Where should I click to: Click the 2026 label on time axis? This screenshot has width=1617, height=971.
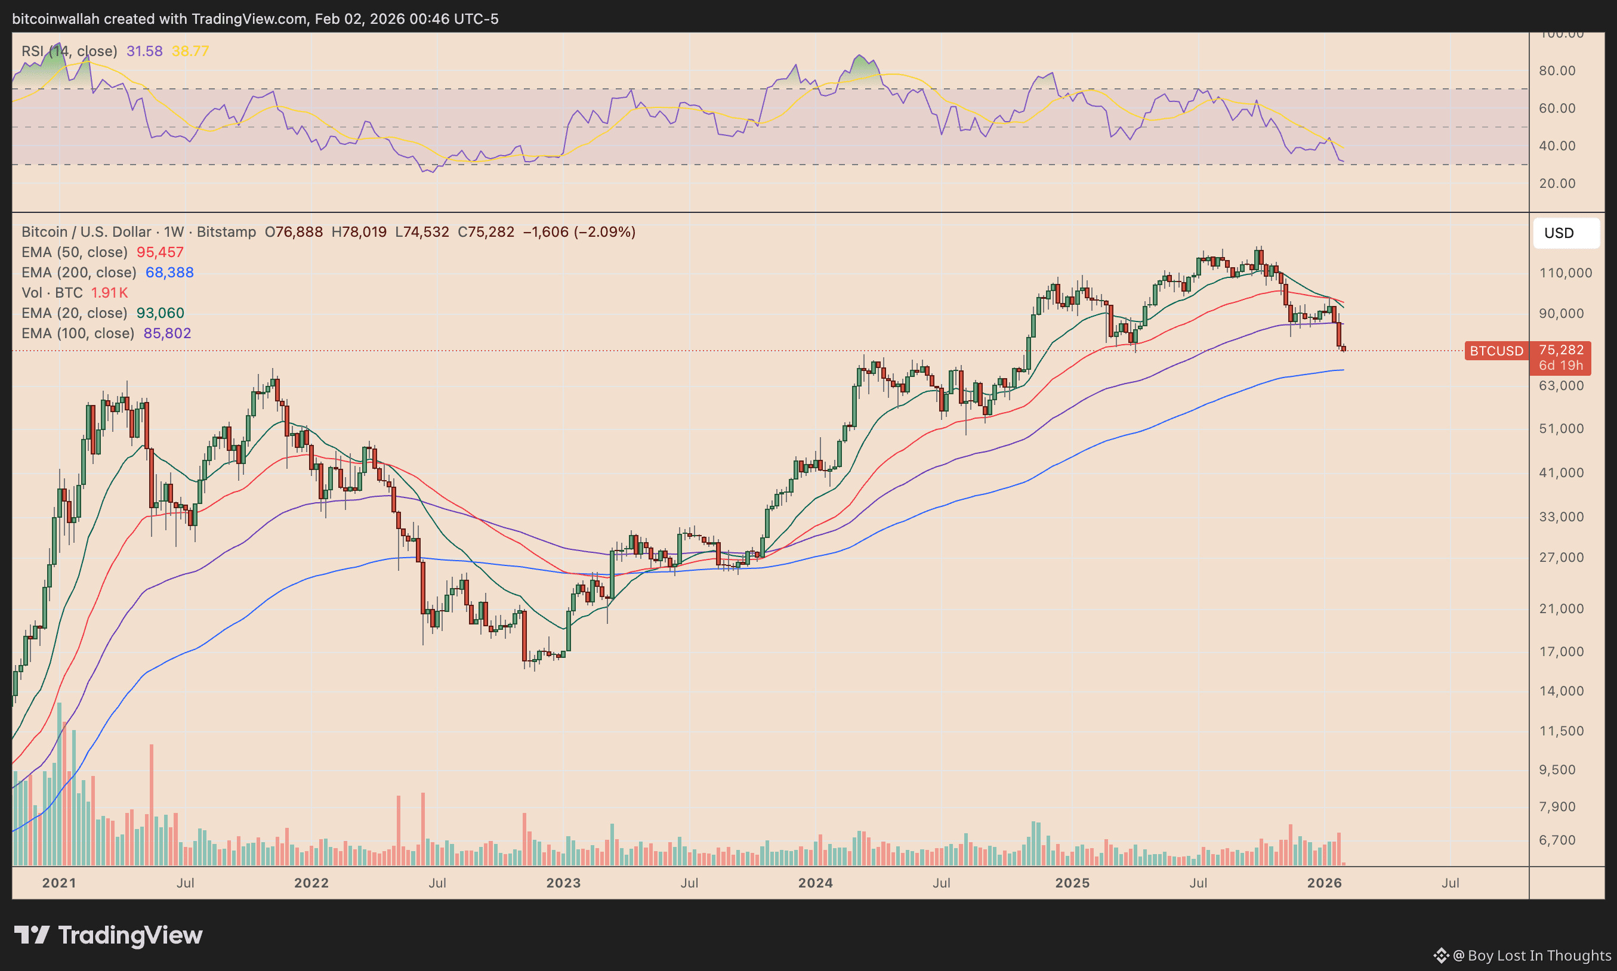pos(1324,883)
